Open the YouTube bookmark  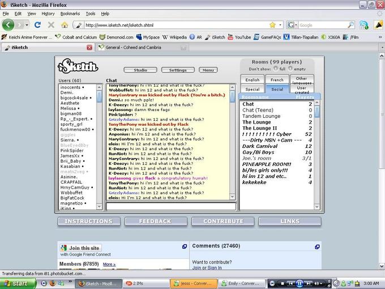click(239, 37)
